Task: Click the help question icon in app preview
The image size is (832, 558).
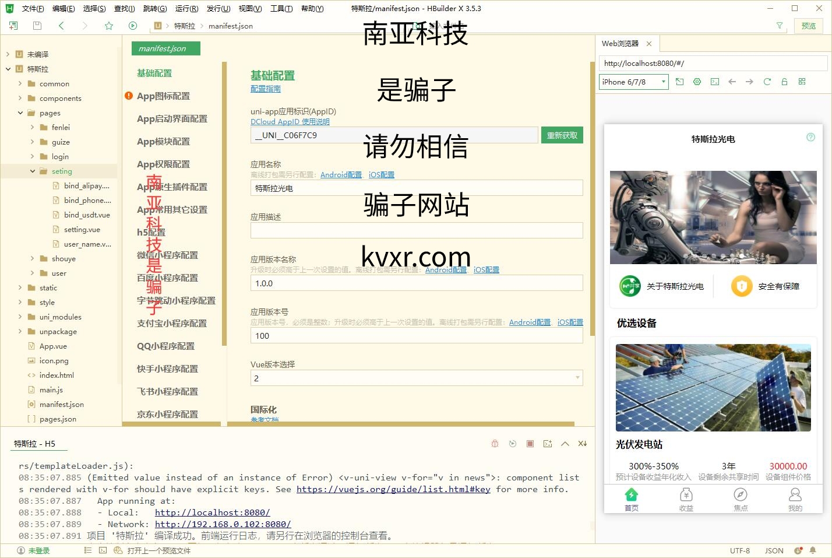Action: pyautogui.click(x=810, y=137)
